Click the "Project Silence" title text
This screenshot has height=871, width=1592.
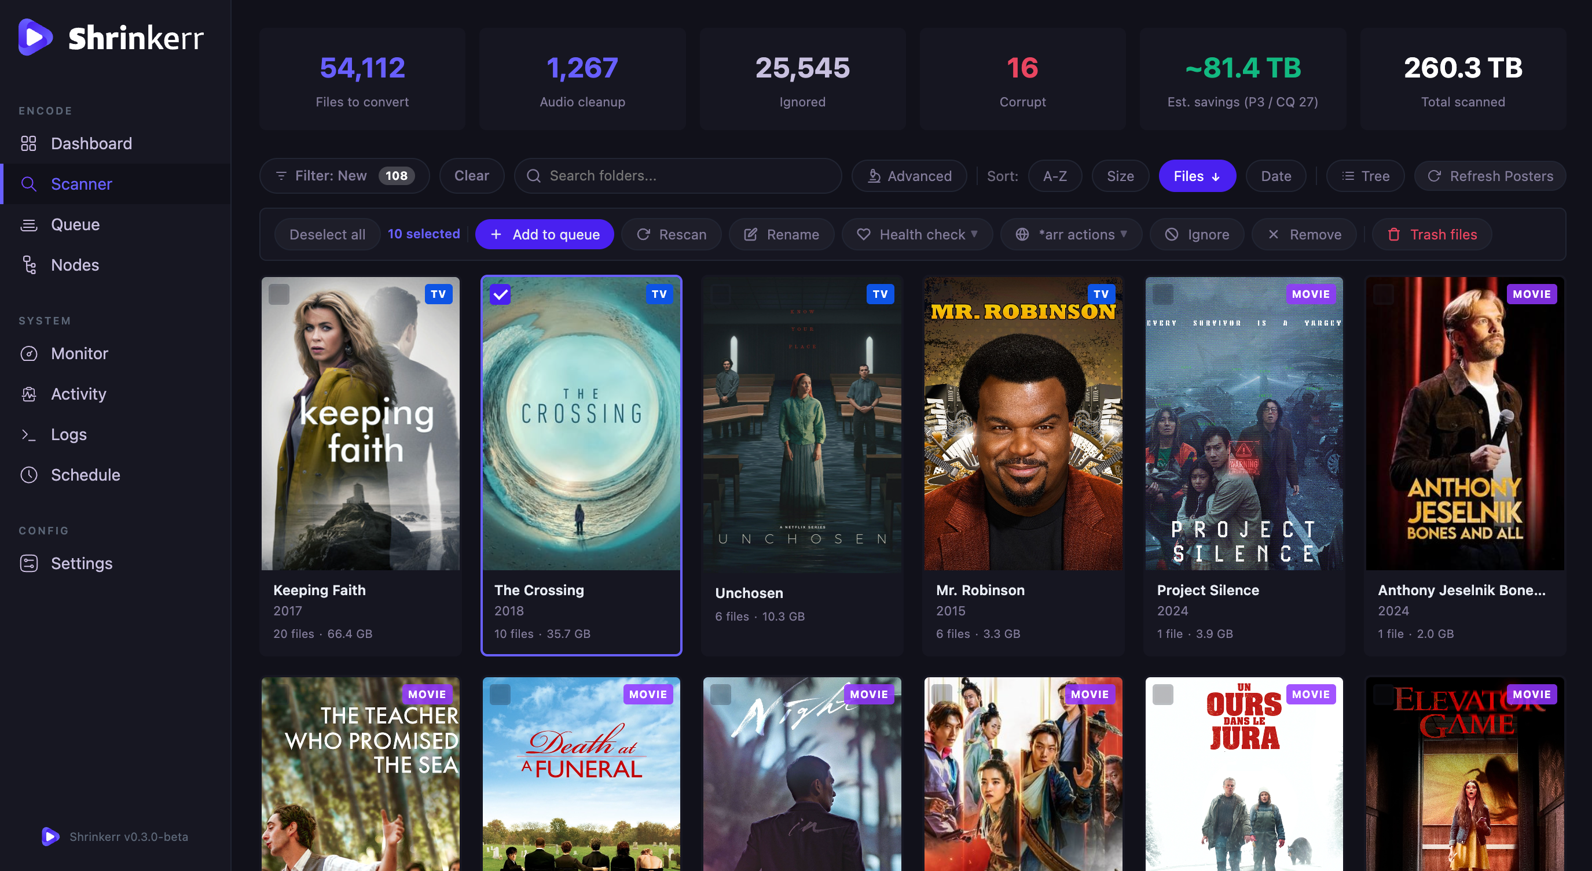click(1208, 590)
